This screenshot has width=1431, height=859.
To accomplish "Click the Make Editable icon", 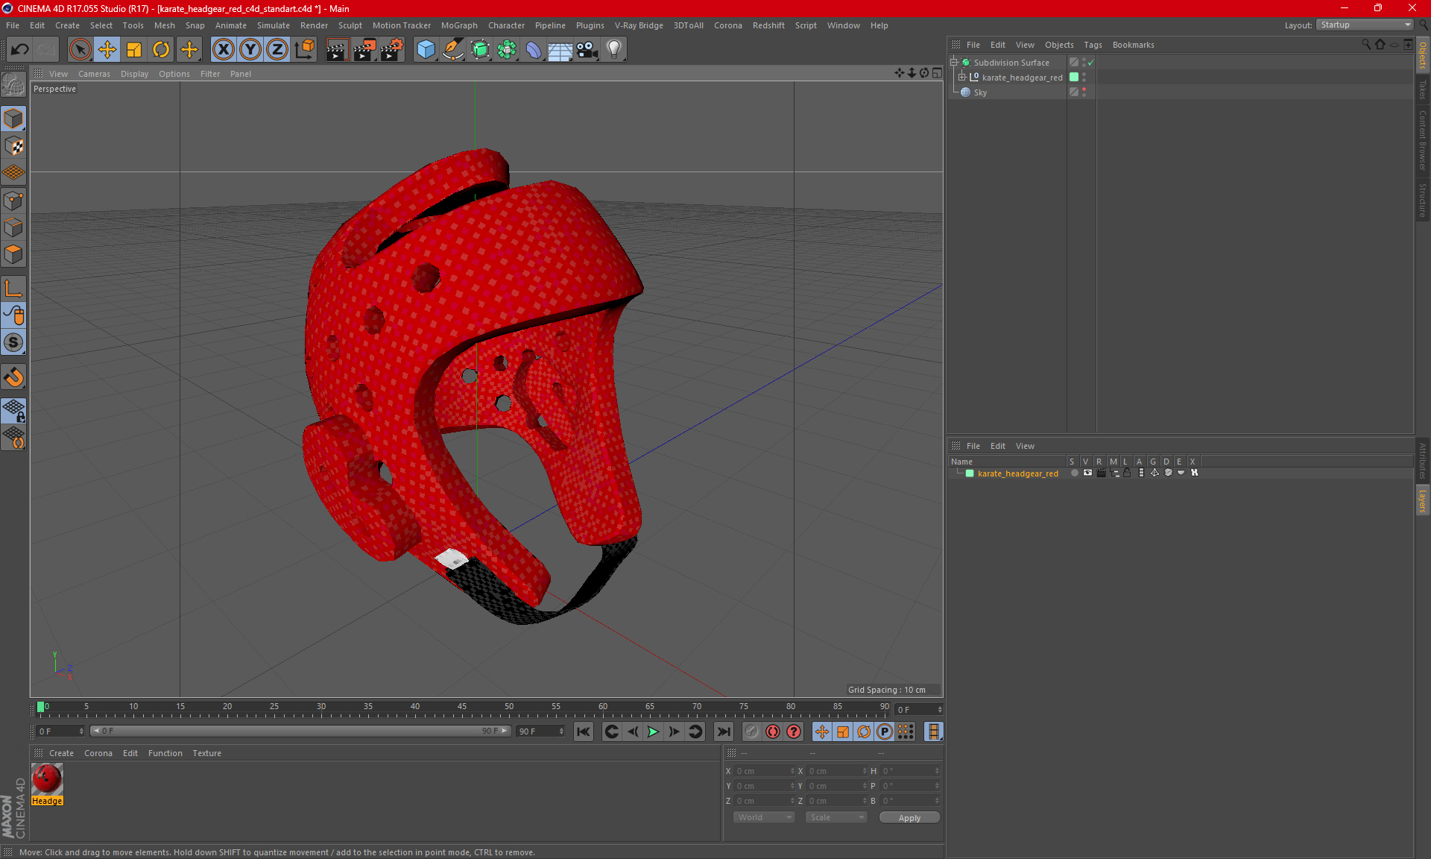I will coord(13,84).
